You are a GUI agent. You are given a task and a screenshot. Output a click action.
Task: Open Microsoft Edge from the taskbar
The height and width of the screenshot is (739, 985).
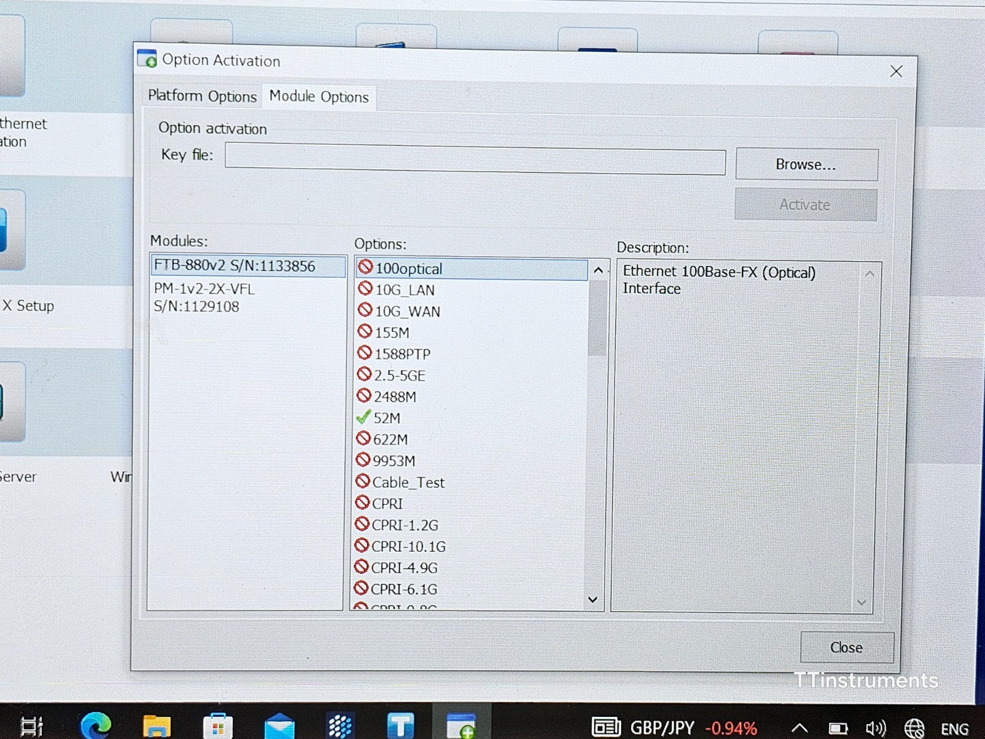(x=96, y=725)
